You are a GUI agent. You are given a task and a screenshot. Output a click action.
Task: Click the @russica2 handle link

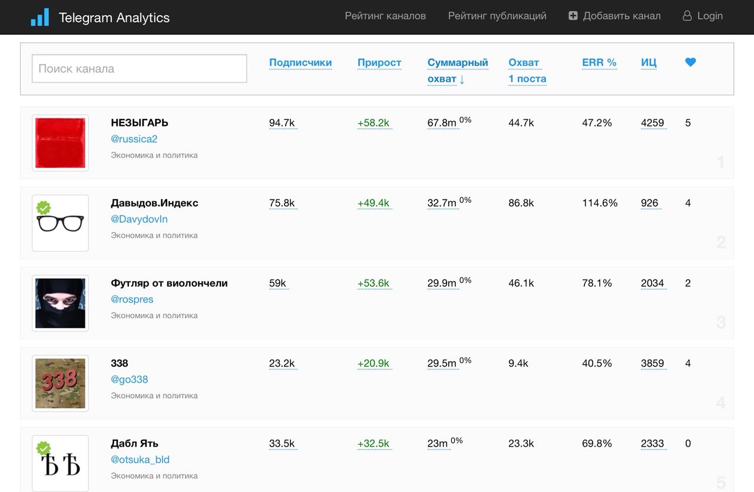point(134,139)
